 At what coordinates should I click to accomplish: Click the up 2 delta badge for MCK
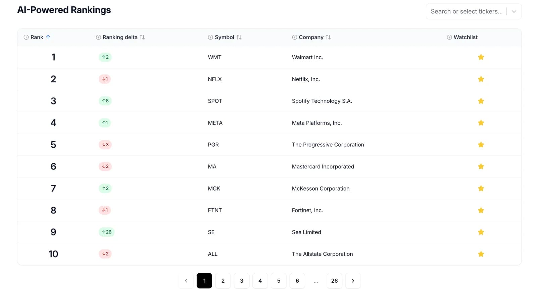coord(105,189)
